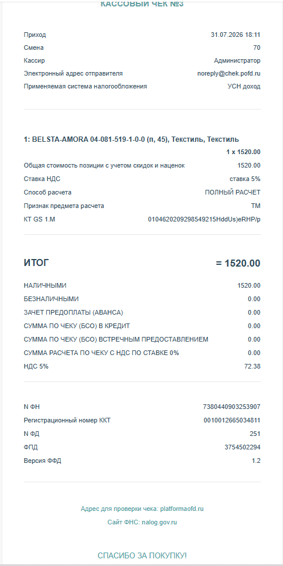Click the N ФН number 7380440903253907
Image resolution: width=283 pixels, height=566 pixels.
(232, 407)
